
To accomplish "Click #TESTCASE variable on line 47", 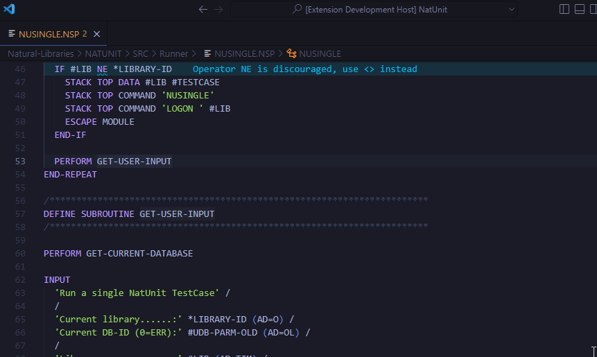I will [196, 82].
